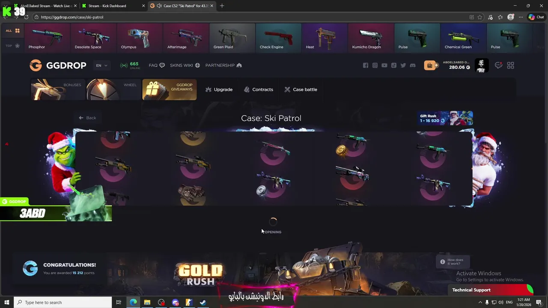This screenshot has height=308, width=548.
Task: Open the Afterimage live drop card
Action: tap(186, 37)
